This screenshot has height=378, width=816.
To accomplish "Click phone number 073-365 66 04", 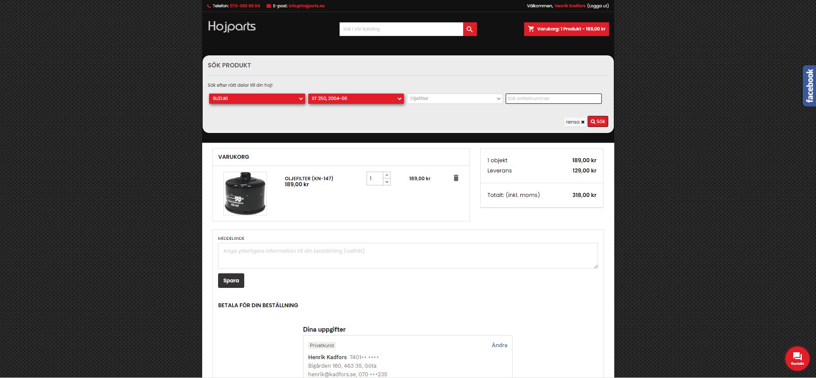I will (245, 6).
